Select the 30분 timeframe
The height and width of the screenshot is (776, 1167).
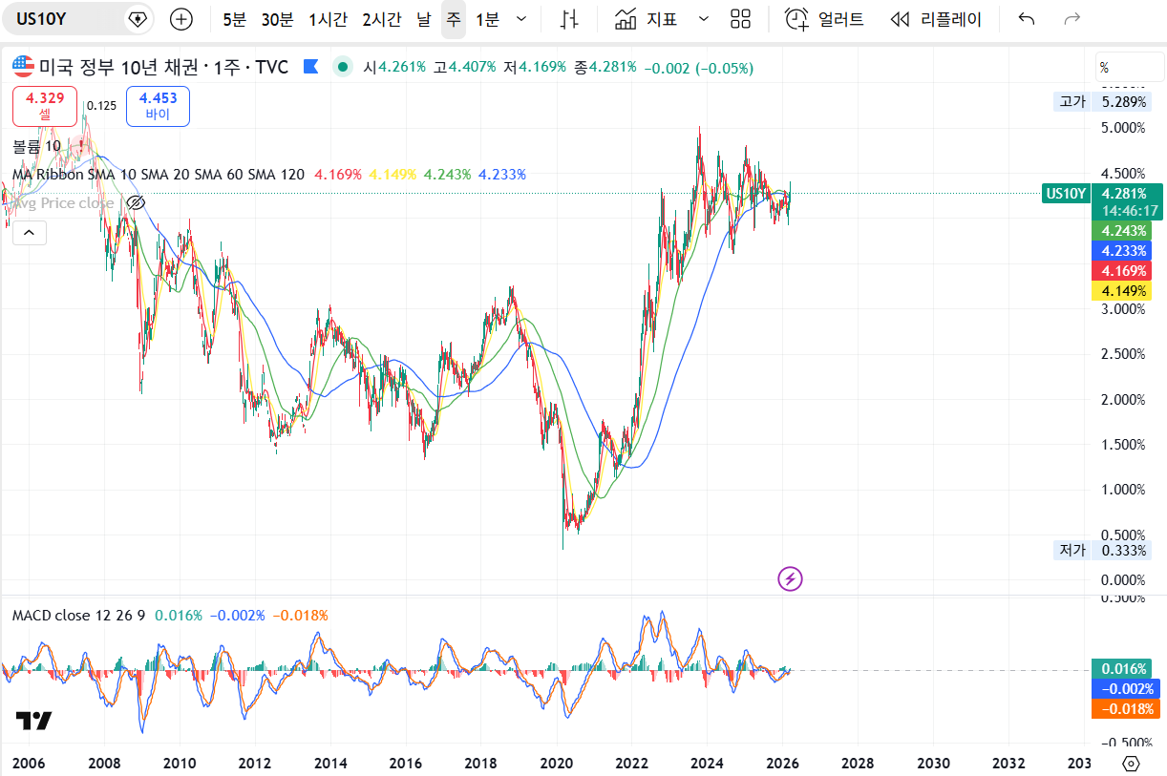(x=277, y=19)
